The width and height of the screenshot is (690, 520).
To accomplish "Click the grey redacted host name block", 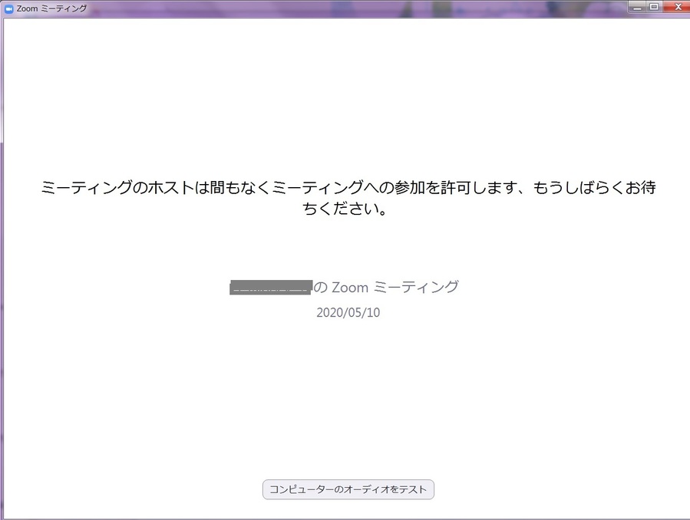I will click(x=271, y=288).
